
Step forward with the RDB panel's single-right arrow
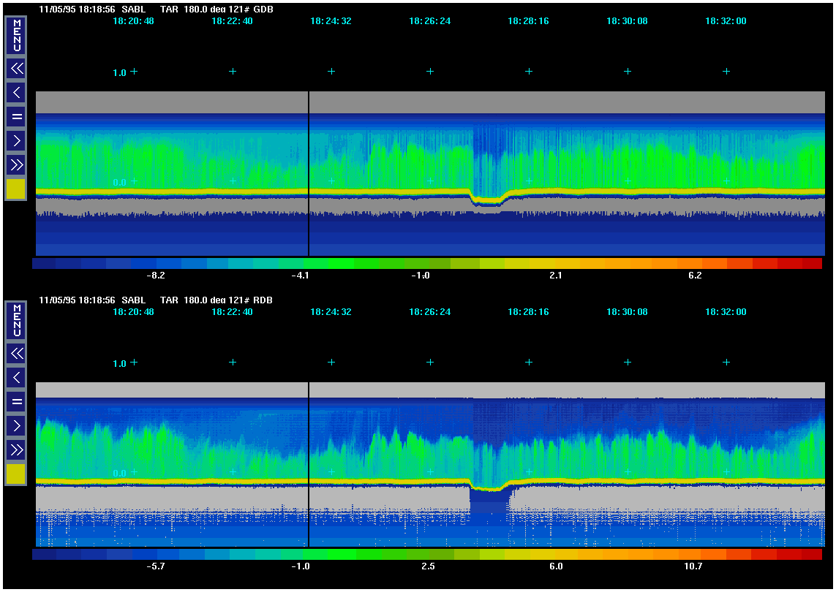click(x=16, y=425)
